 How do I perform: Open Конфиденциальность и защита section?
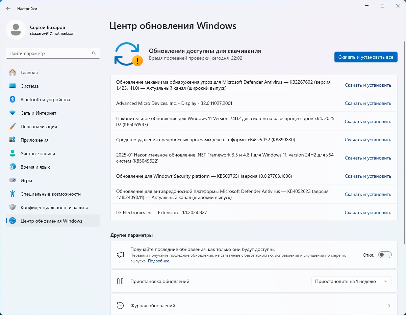point(53,207)
